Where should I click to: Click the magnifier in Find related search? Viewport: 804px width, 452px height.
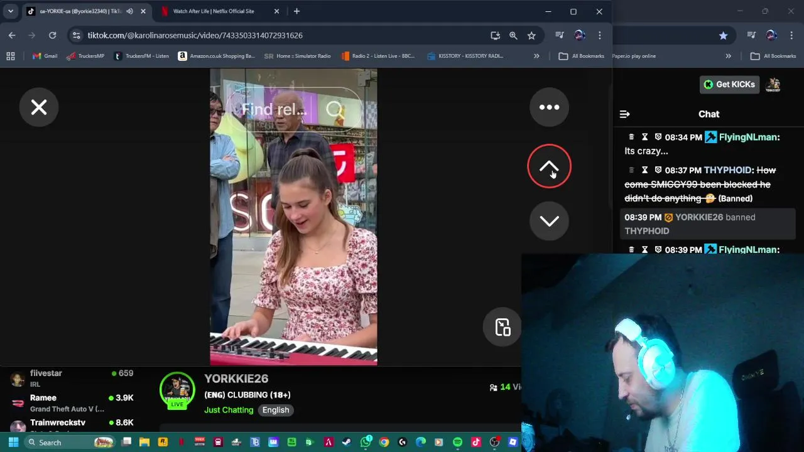click(335, 110)
